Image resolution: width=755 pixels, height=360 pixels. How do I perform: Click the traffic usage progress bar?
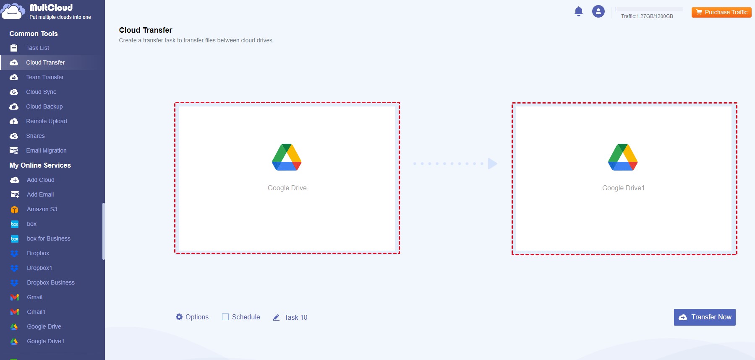[649, 9]
